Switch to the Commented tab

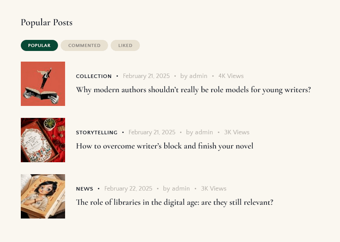pyautogui.click(x=85, y=45)
